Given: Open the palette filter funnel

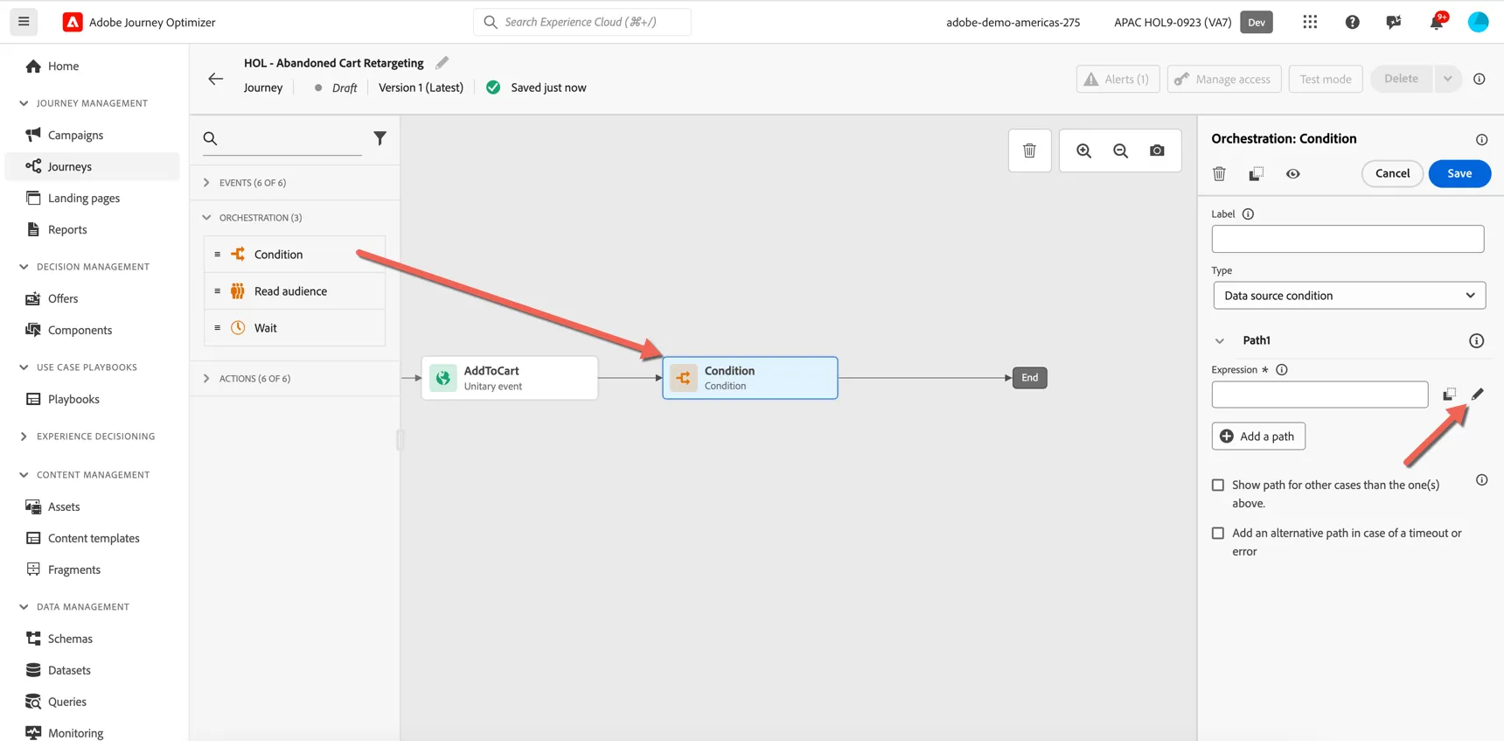Looking at the screenshot, I should [379, 138].
